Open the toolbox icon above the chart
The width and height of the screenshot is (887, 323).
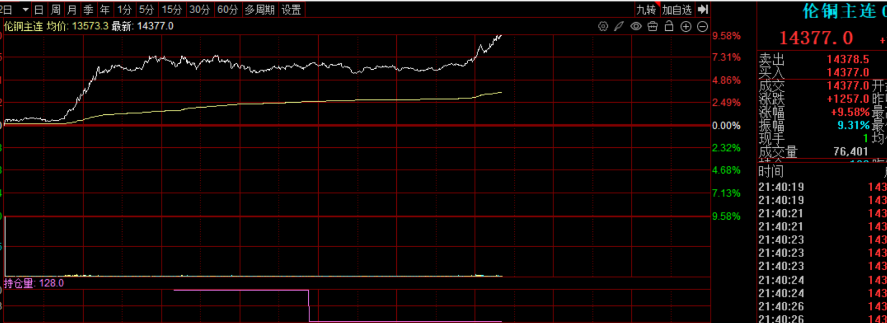pos(652,26)
